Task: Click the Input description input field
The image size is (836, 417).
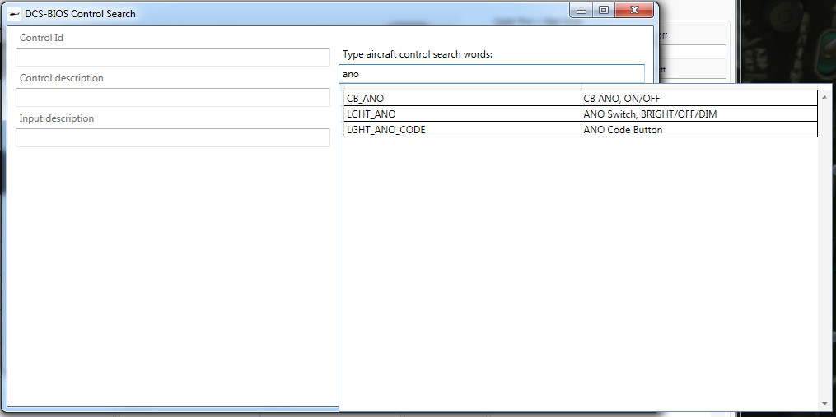Action: click(173, 137)
